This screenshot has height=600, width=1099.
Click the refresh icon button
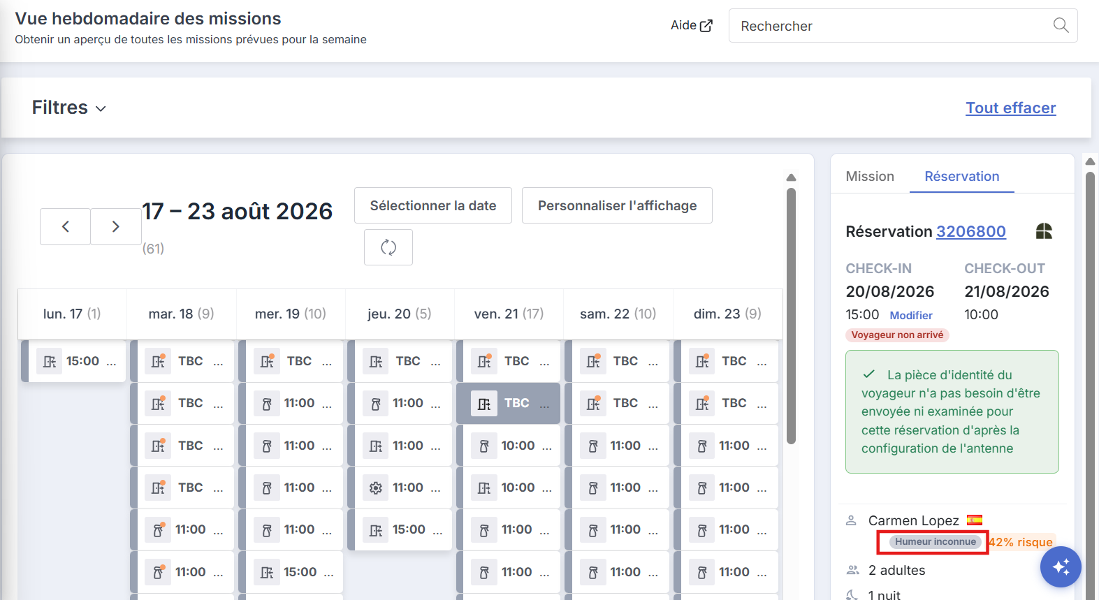coord(388,247)
